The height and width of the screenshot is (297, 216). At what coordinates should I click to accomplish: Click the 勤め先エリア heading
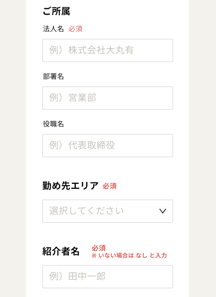pos(70,186)
